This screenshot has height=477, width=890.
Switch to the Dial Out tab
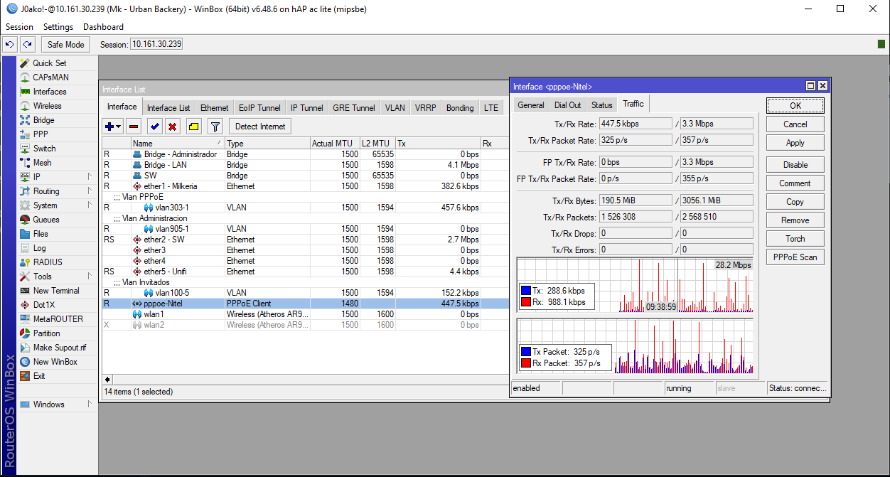tap(567, 105)
